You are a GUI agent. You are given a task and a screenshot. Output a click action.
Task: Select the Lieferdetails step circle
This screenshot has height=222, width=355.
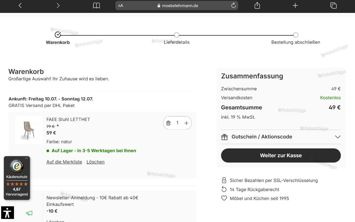point(177,35)
